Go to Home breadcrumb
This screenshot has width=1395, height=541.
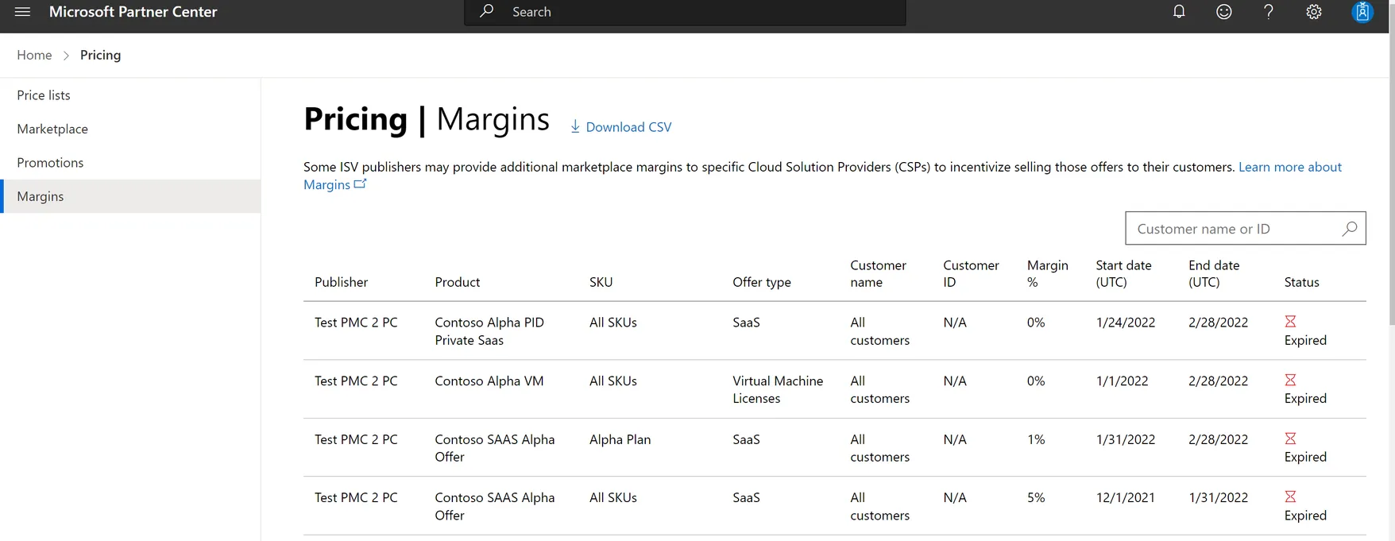34,55
